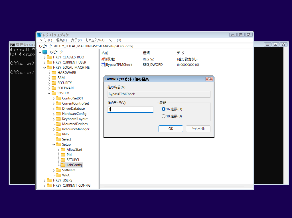The height and width of the screenshot is (218, 292).
Task: Expand the ControlSet001 node
Action: click(x=54, y=99)
